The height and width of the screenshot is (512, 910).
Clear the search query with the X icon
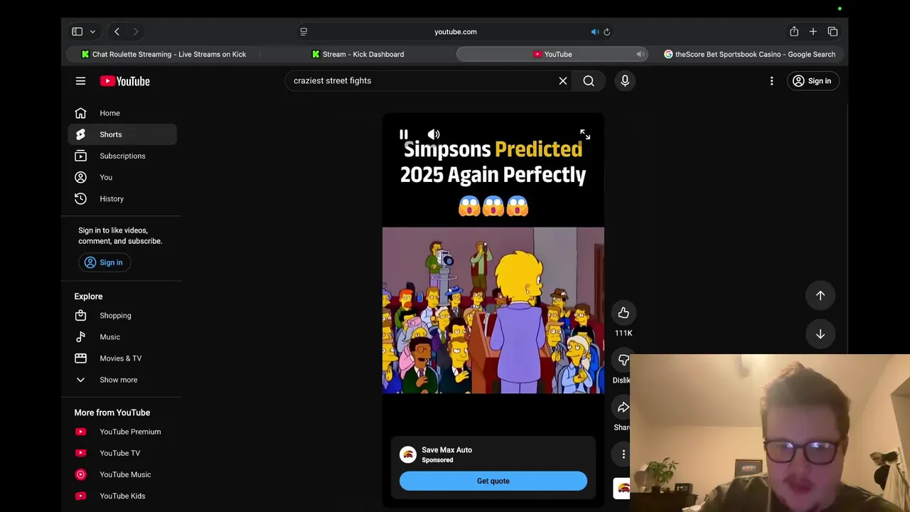click(x=563, y=81)
